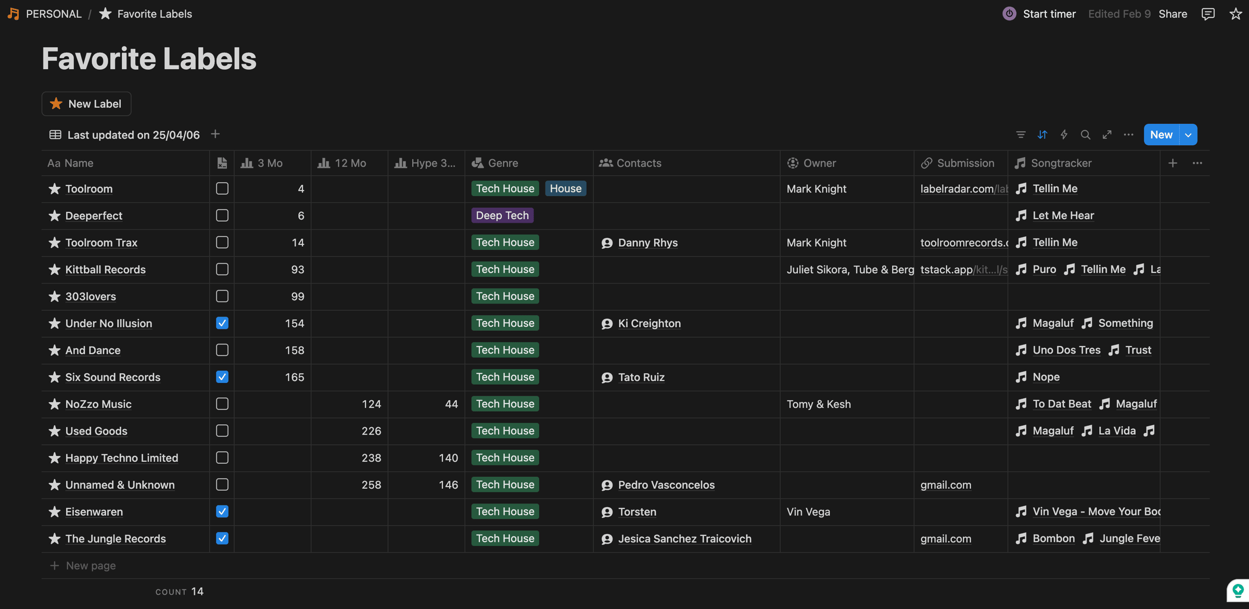Click the blue New button
The width and height of the screenshot is (1249, 609).
click(x=1161, y=135)
